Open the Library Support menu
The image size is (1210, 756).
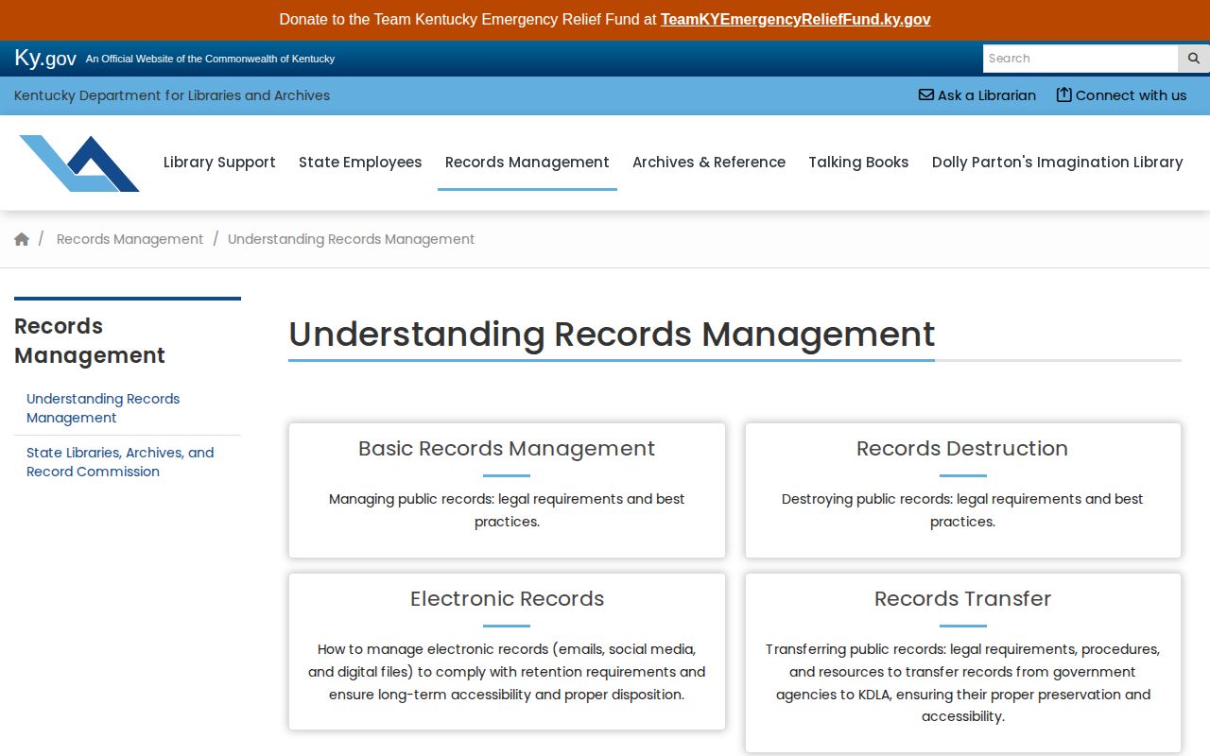pos(219,163)
